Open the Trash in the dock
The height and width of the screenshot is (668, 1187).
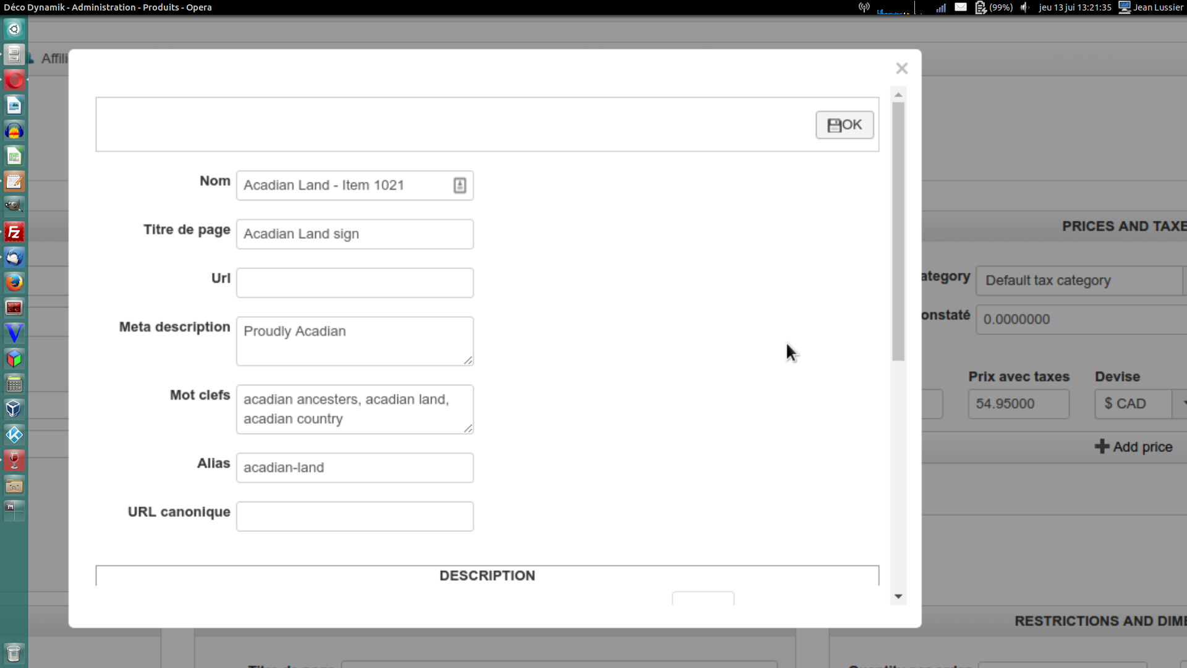point(14,653)
